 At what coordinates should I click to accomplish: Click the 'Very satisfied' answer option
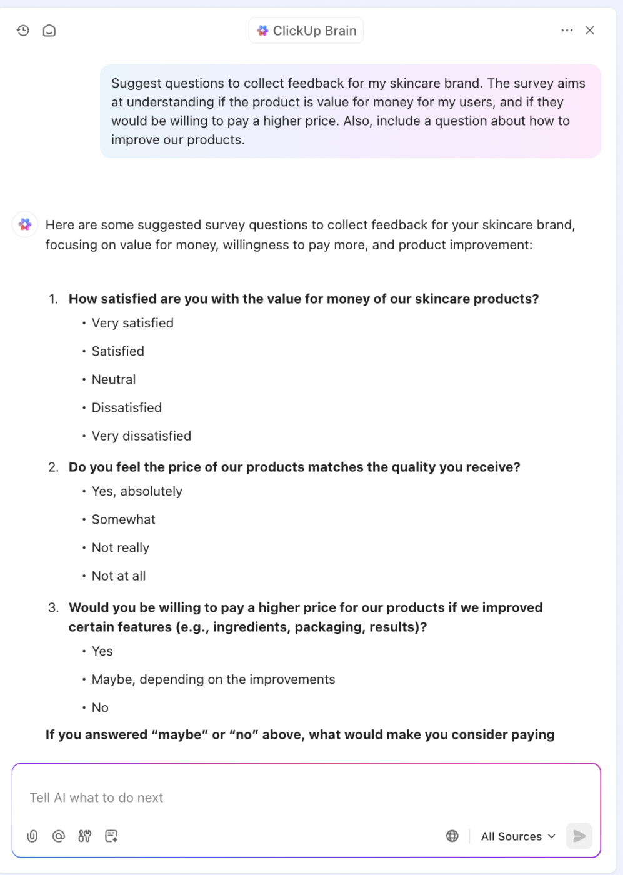[132, 323]
